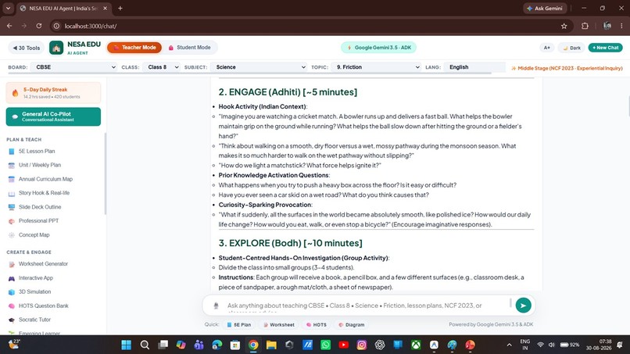
Task: Click the chat message input field
Action: coord(366,306)
